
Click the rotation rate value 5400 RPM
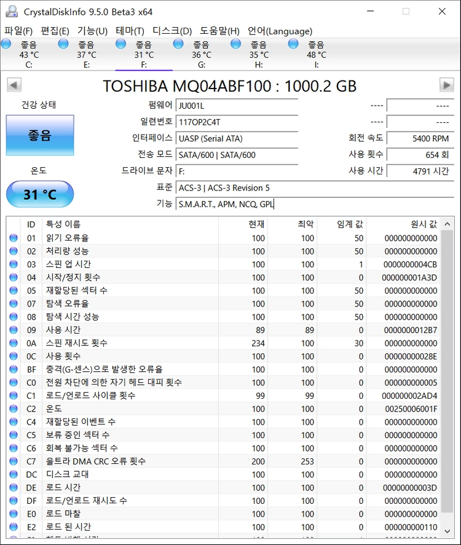pos(420,138)
